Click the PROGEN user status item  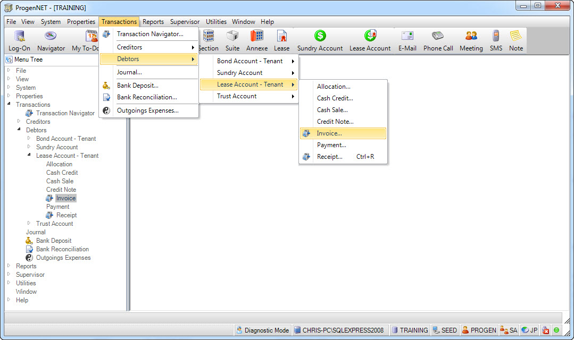click(x=479, y=330)
